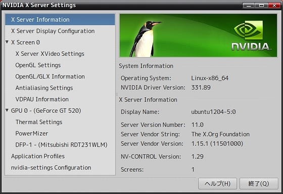283x194 pixels.
Task: Click the server version number 11.0
Action: tap(198, 125)
